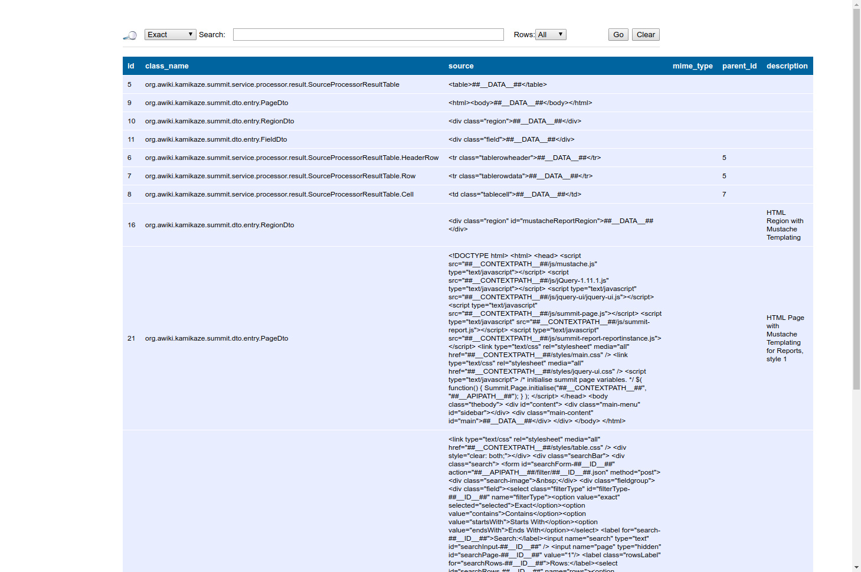Screen dimensions: 861x572
Task: Click the HTML Region with Mustache Templating description
Action: 785,225
